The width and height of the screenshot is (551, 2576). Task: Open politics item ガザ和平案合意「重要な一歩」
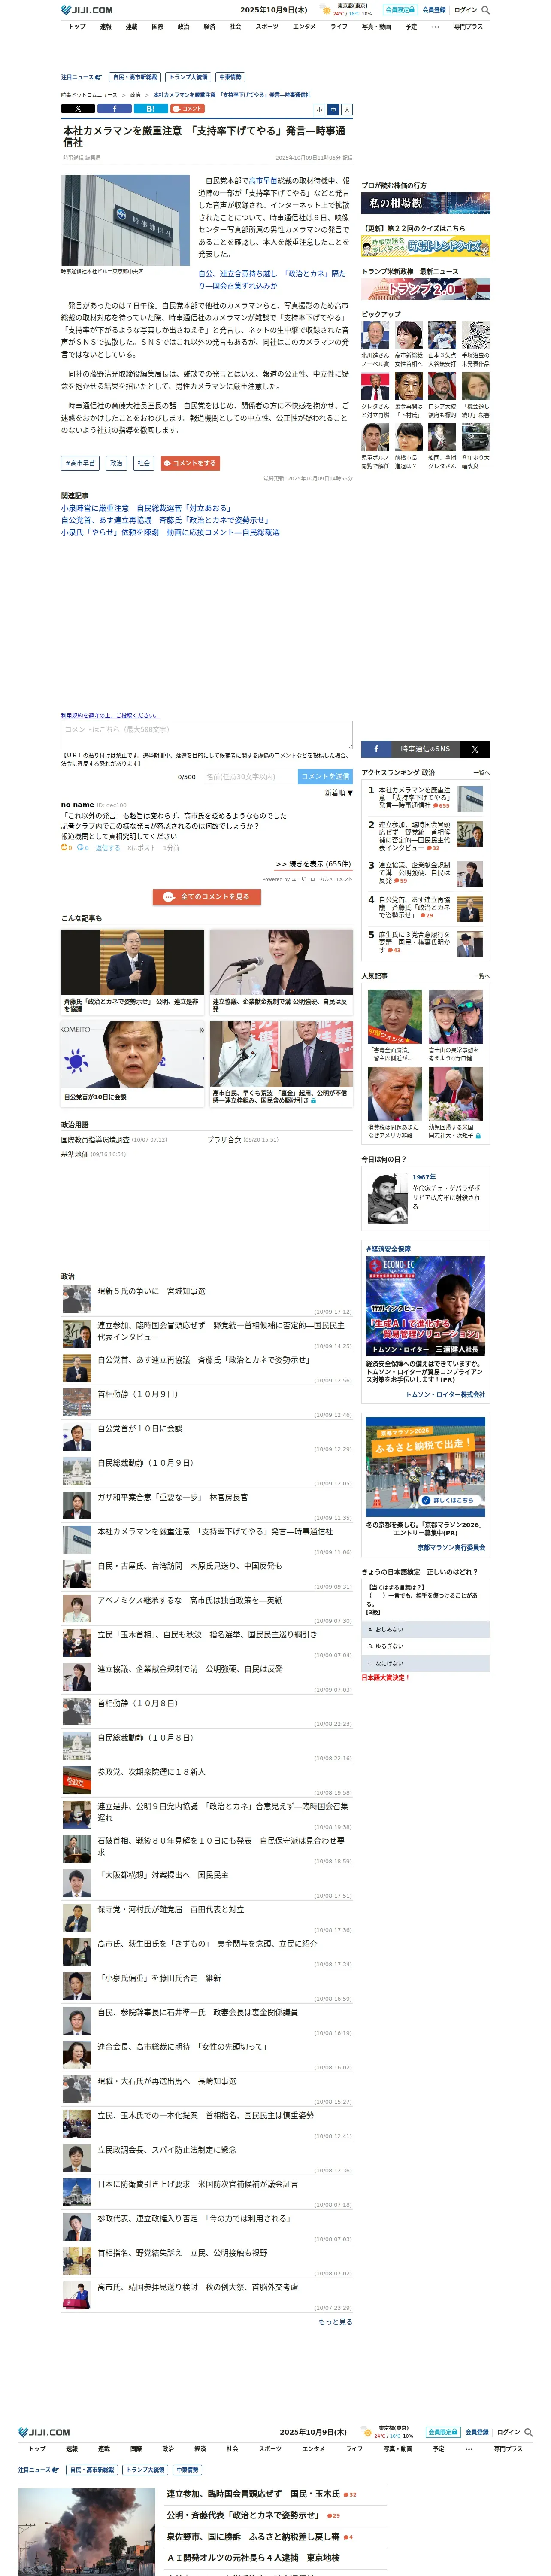coord(172,1497)
